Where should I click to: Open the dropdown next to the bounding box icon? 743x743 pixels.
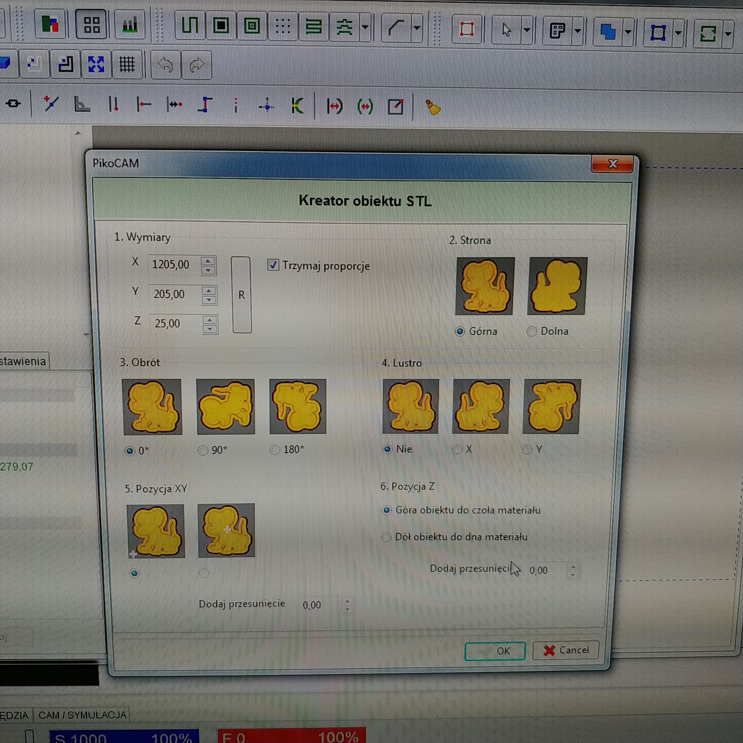[x=678, y=33]
